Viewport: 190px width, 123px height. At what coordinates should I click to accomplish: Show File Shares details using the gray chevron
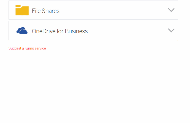[171, 10]
